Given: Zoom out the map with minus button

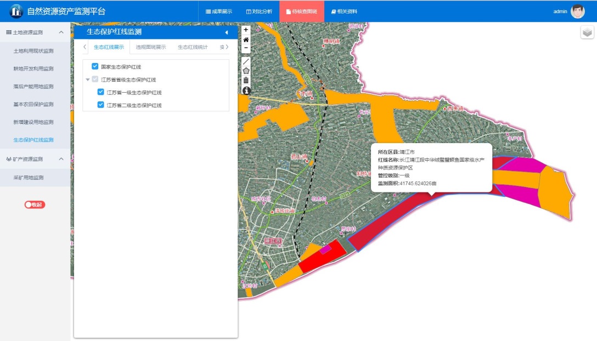Looking at the screenshot, I should [246, 48].
